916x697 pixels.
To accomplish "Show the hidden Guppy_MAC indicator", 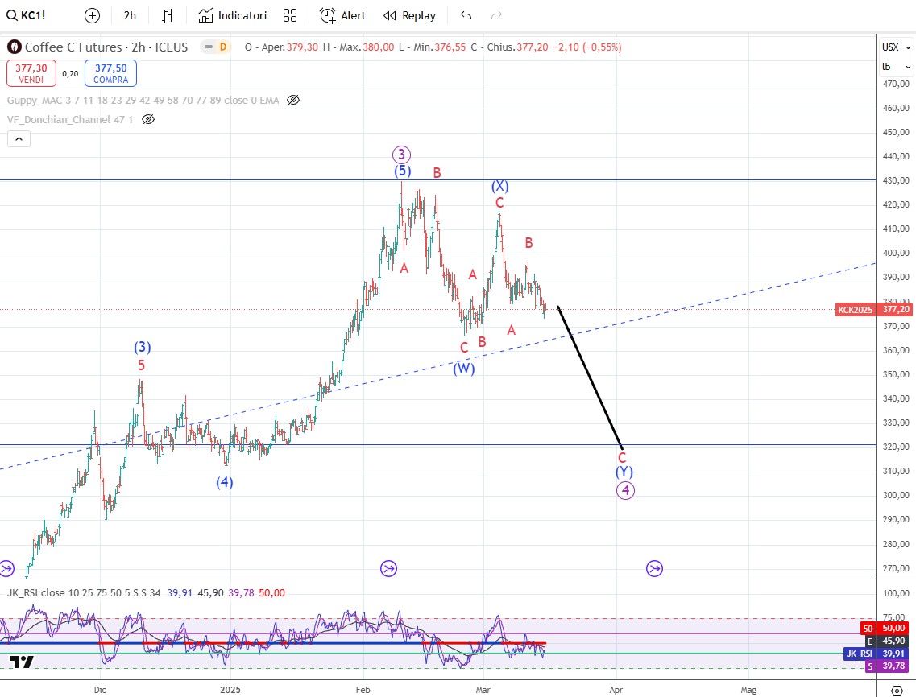I will [x=293, y=100].
